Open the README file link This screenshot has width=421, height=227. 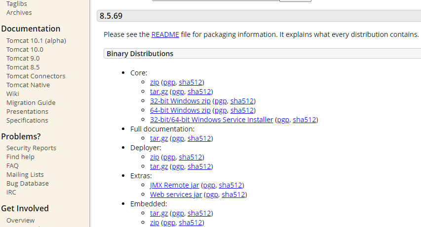coord(165,34)
